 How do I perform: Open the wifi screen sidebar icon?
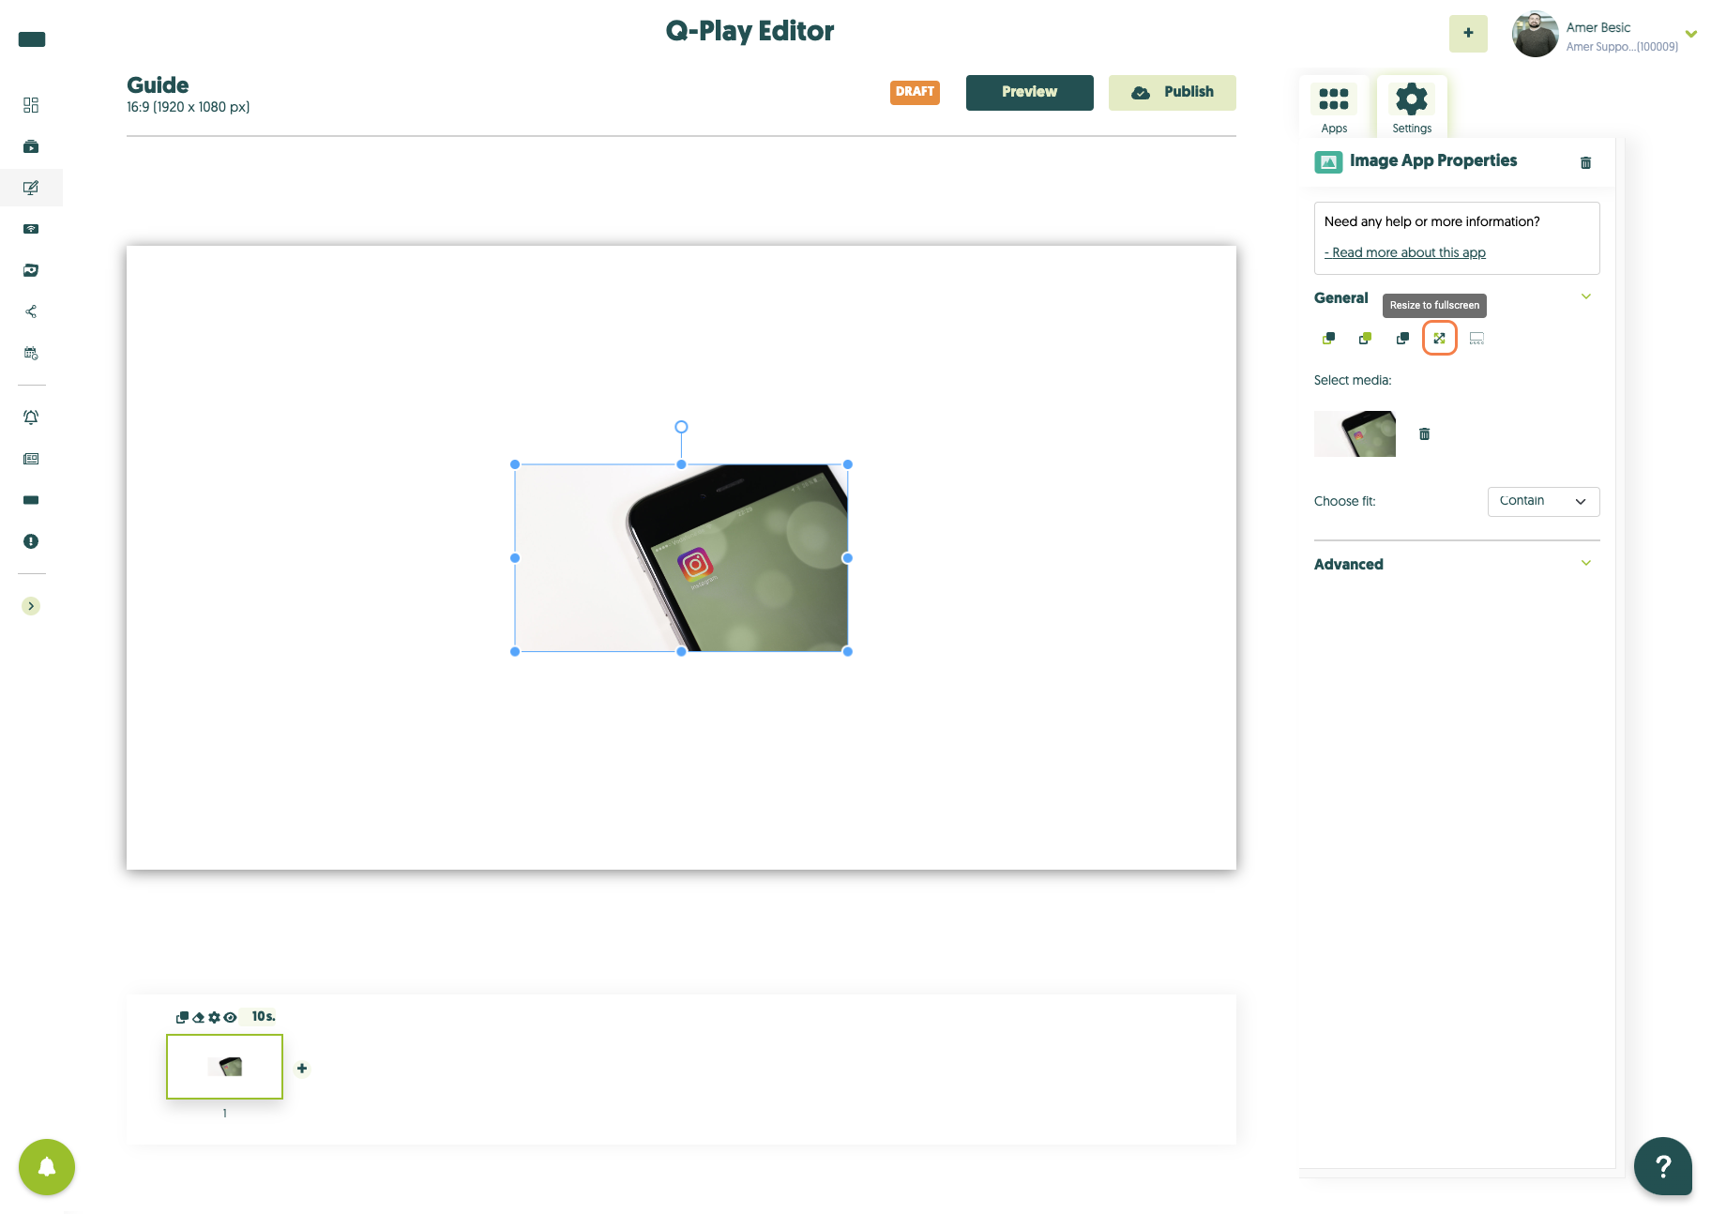tap(31, 229)
